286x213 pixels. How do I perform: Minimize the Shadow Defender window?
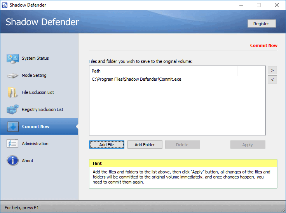click(x=241, y=5)
